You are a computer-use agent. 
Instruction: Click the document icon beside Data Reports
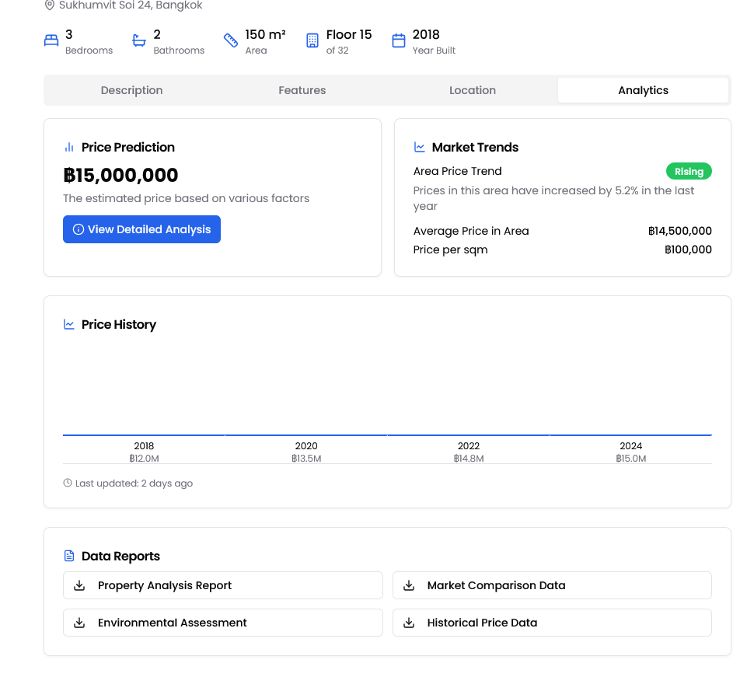tap(69, 556)
